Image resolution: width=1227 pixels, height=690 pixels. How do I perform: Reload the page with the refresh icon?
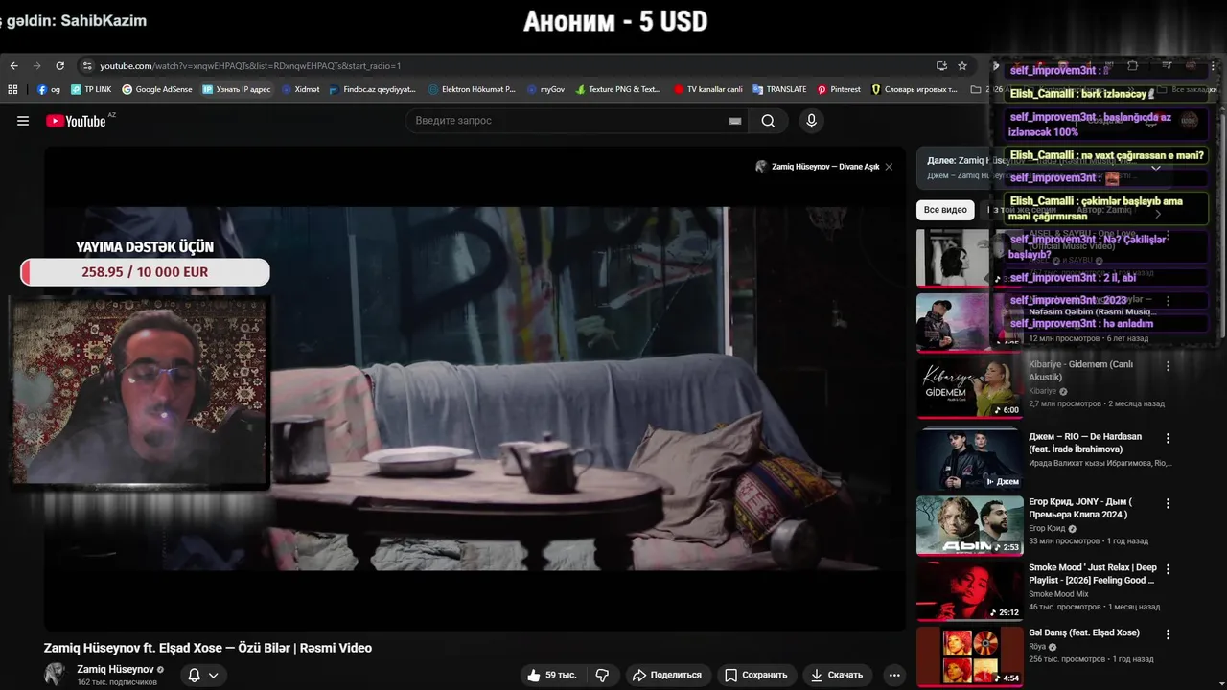[60, 66]
